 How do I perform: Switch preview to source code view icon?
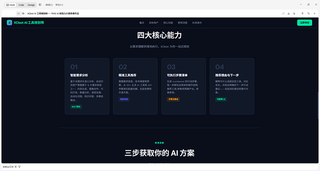pyautogui.click(x=19, y=13)
